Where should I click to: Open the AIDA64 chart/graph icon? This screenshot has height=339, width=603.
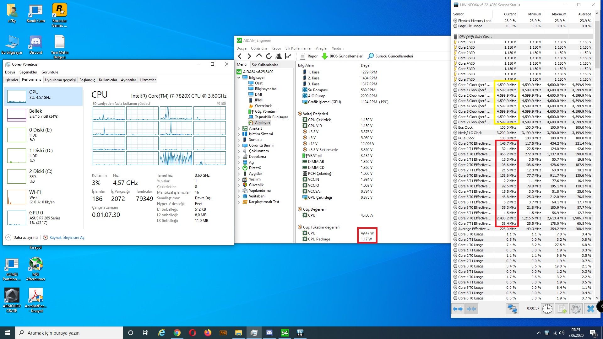tap(288, 56)
